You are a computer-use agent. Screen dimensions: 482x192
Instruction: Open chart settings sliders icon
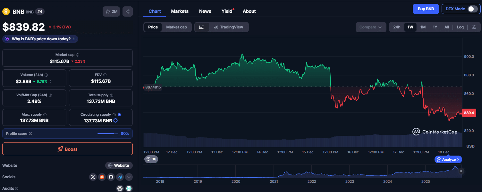(x=474, y=27)
